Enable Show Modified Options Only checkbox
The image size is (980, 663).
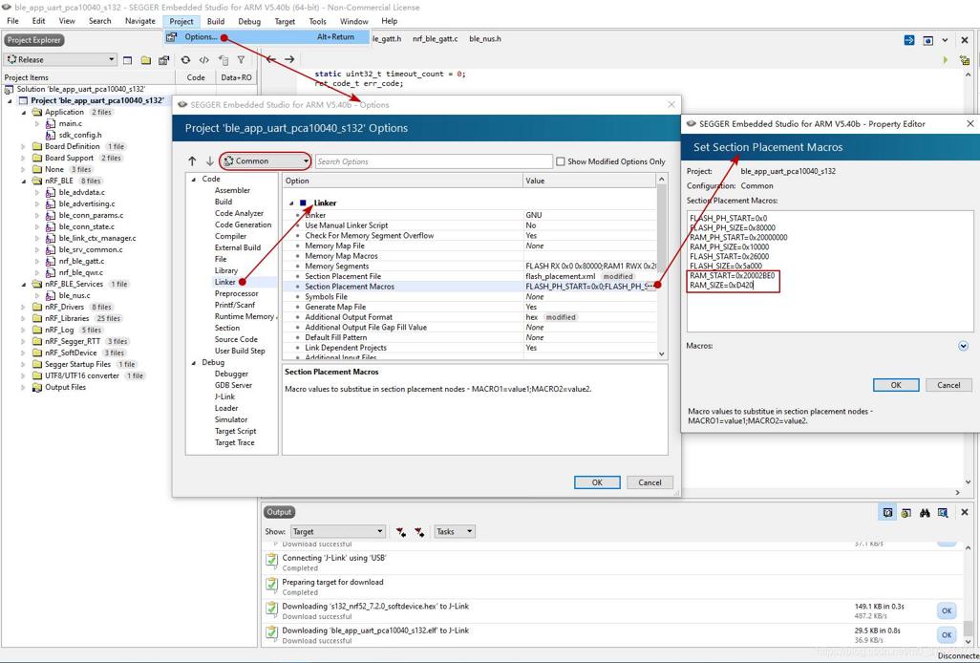tap(560, 161)
